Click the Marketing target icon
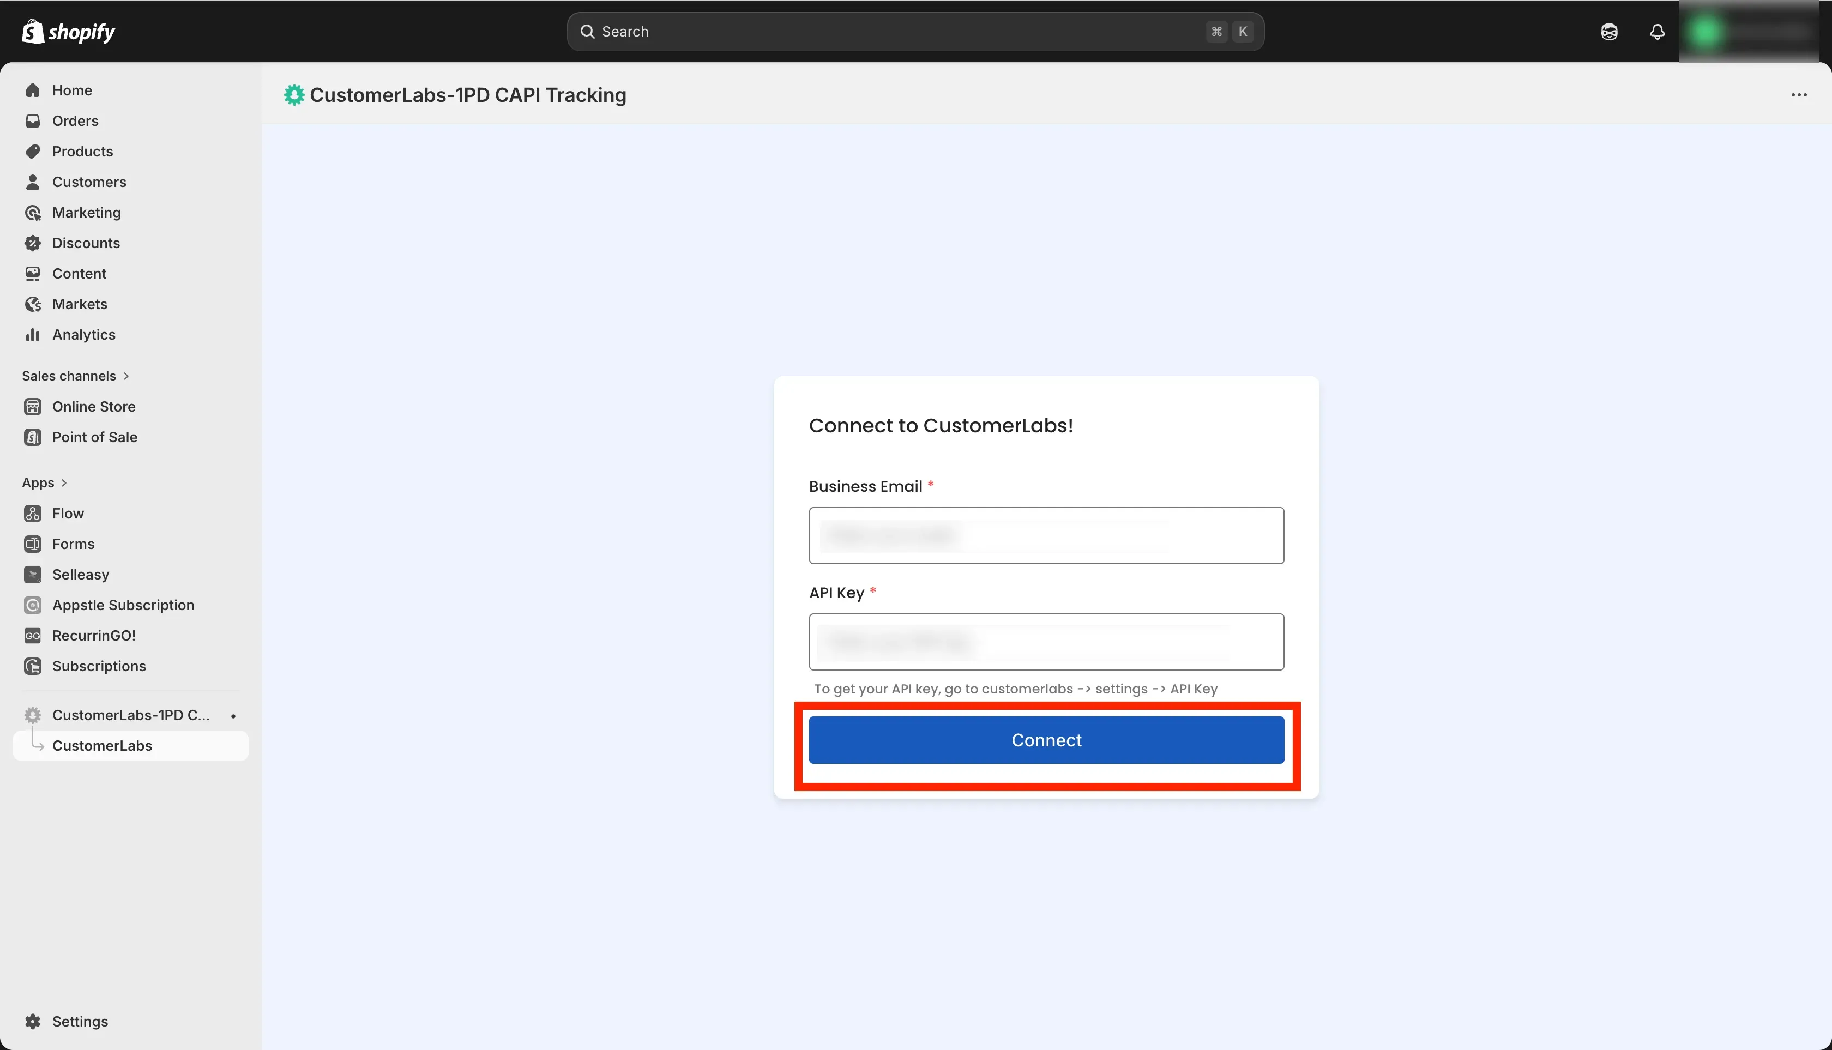Image resolution: width=1832 pixels, height=1050 pixels. pyautogui.click(x=33, y=212)
